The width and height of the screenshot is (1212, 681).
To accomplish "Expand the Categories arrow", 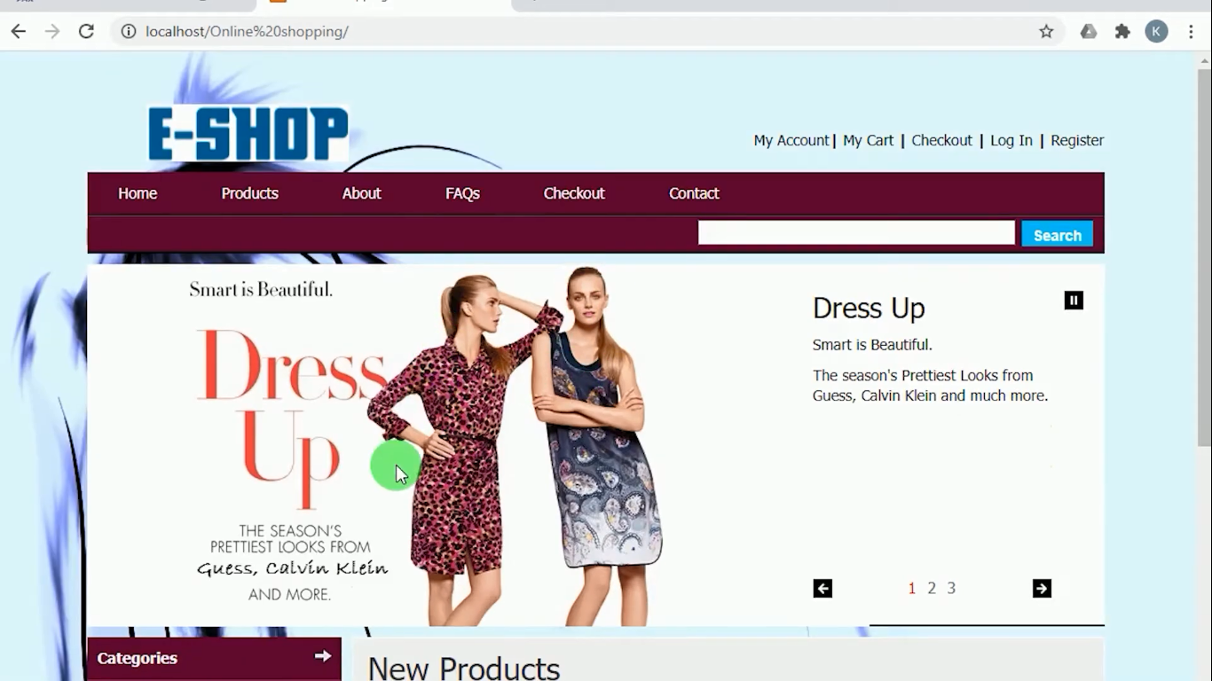I will (x=323, y=656).
